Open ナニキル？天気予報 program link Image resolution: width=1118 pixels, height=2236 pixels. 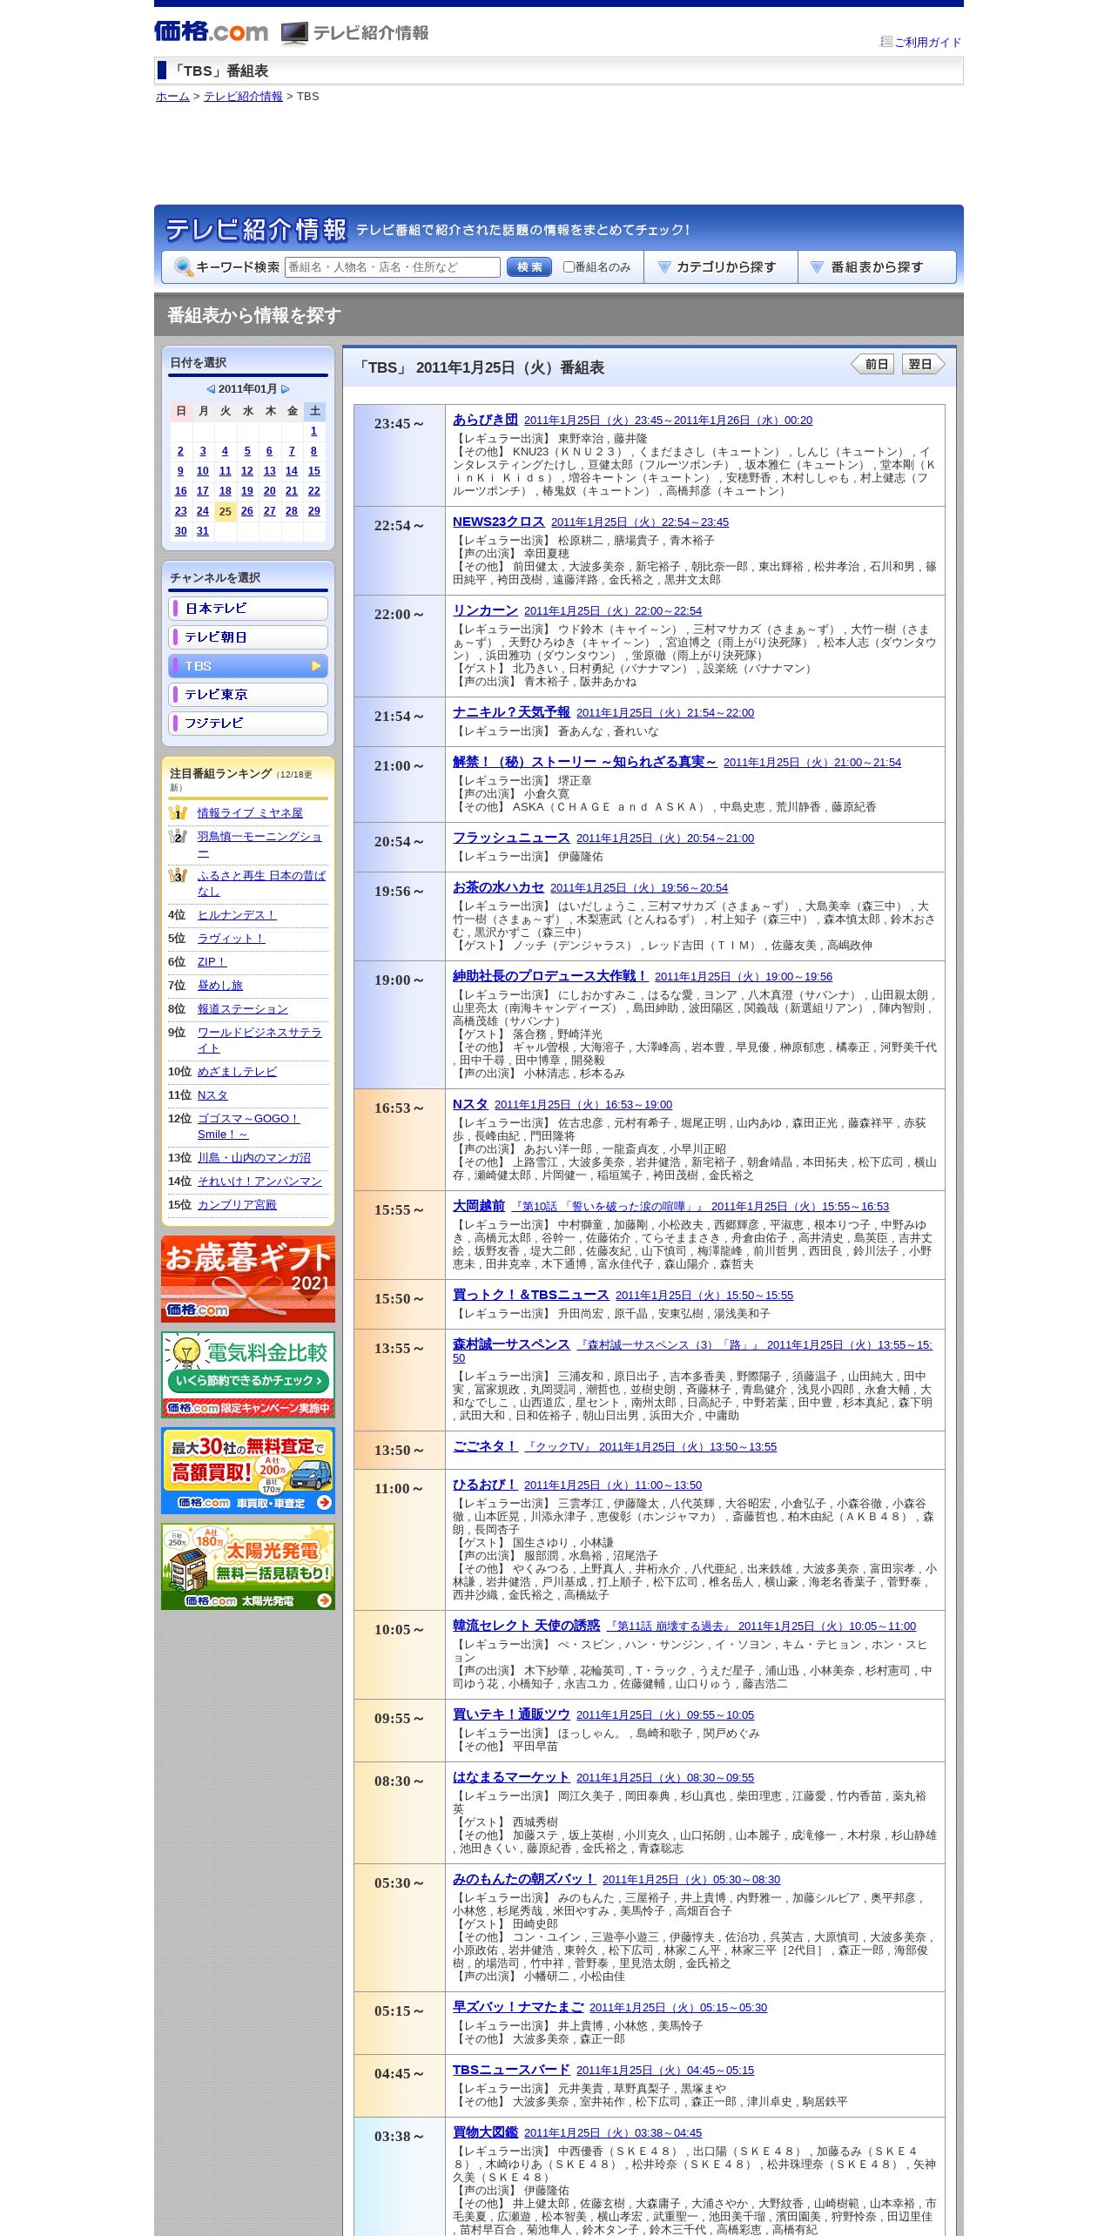point(511,712)
